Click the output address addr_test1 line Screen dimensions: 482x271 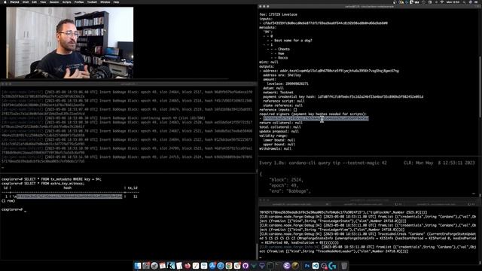(x=331, y=71)
